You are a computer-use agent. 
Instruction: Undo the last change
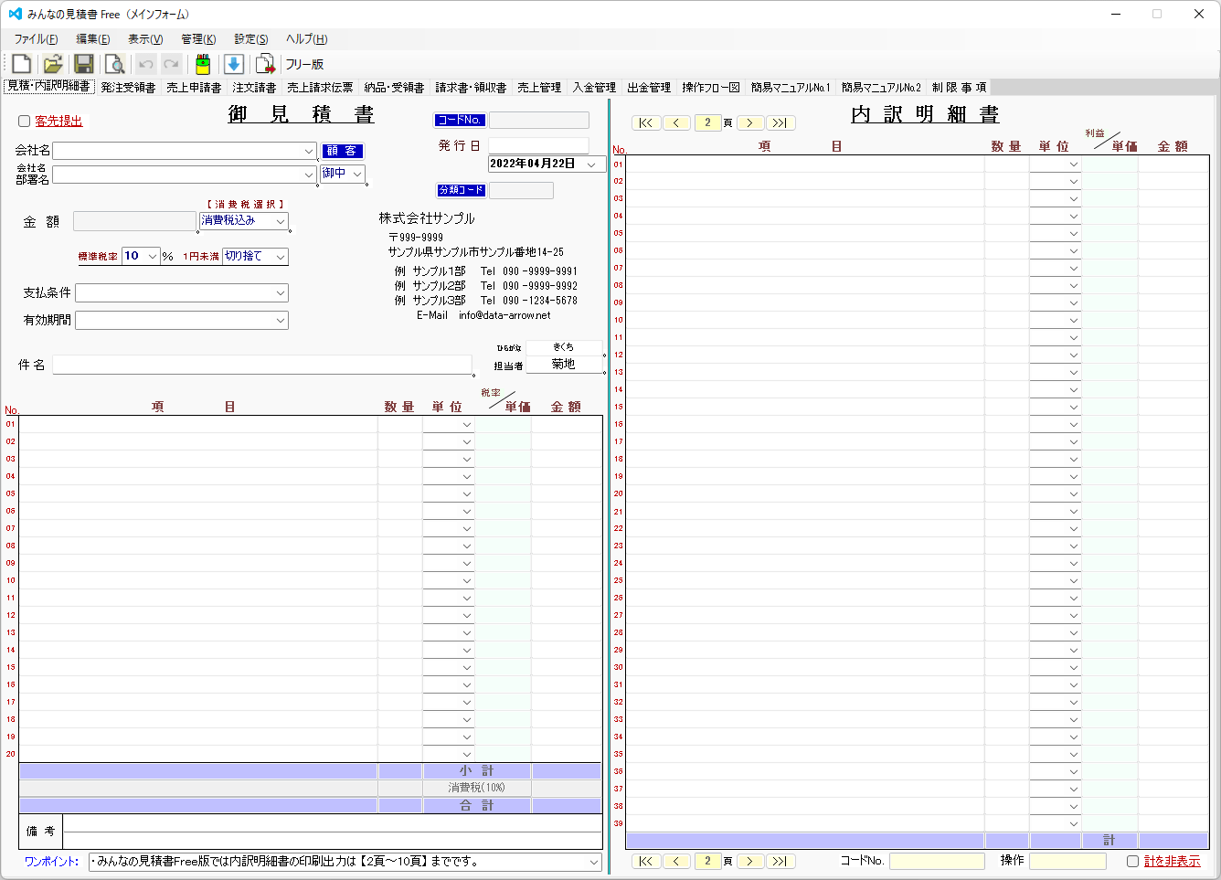pyautogui.click(x=144, y=62)
